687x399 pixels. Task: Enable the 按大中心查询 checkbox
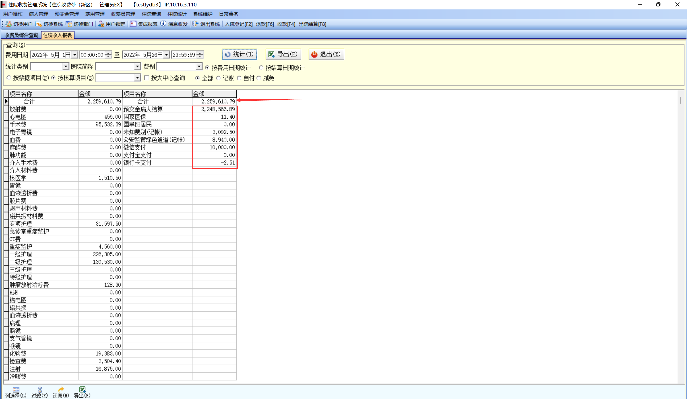(x=147, y=78)
